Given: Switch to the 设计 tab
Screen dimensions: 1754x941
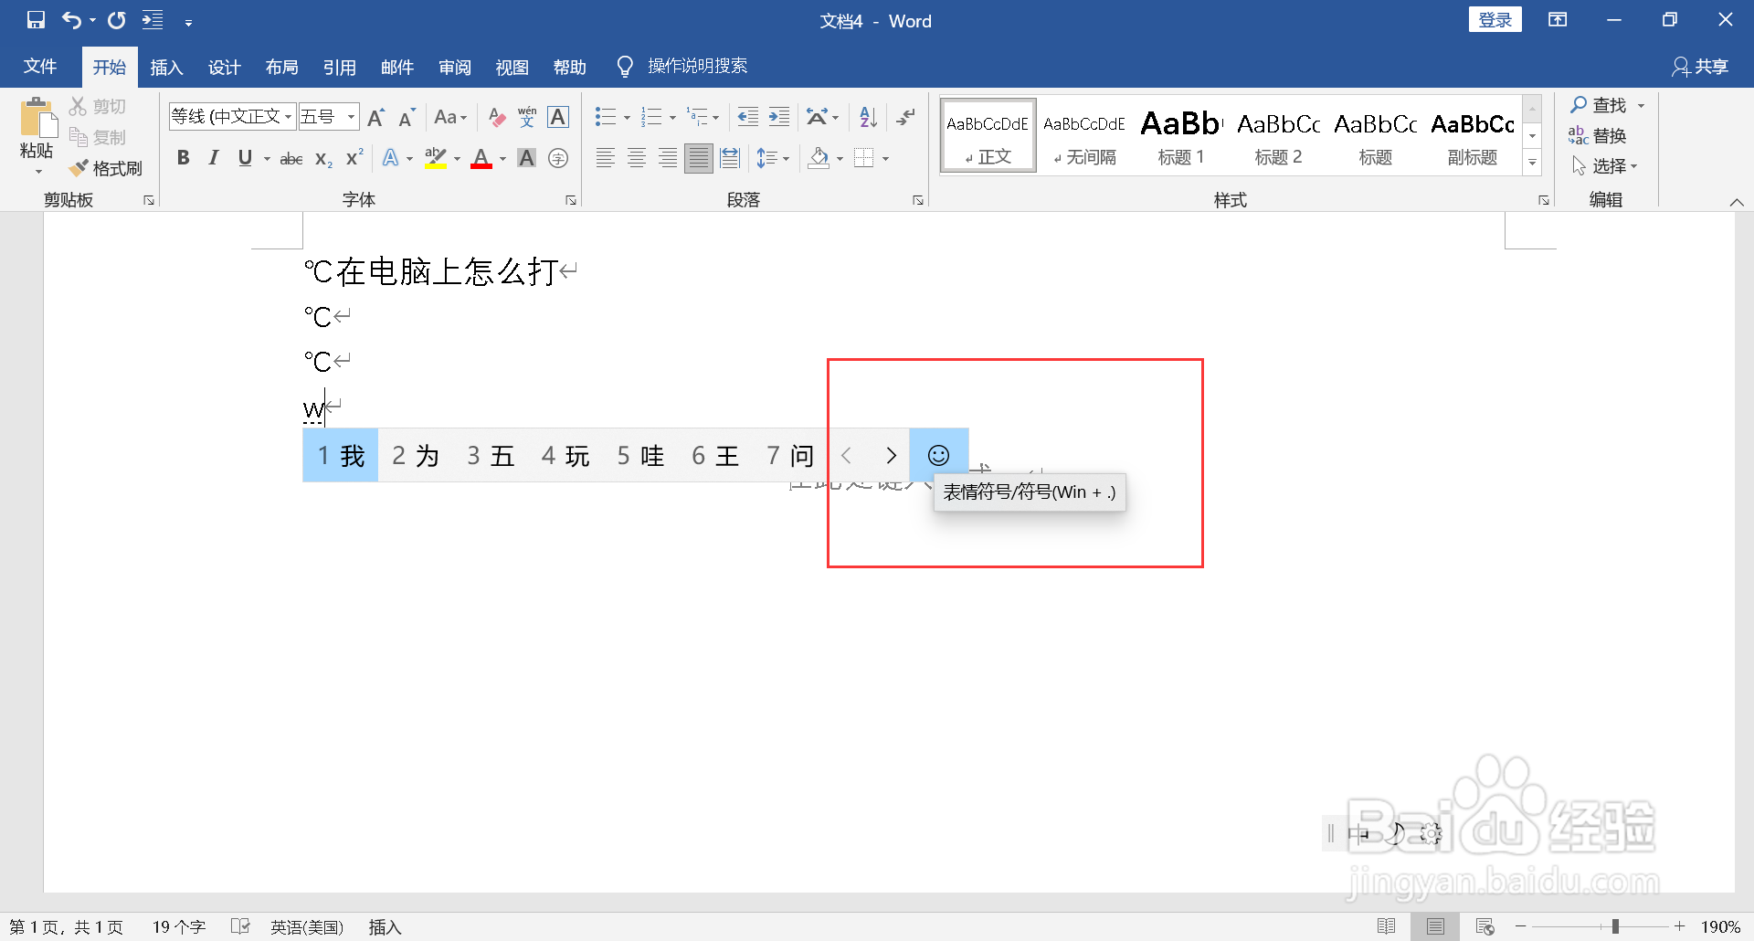Looking at the screenshot, I should tap(224, 67).
